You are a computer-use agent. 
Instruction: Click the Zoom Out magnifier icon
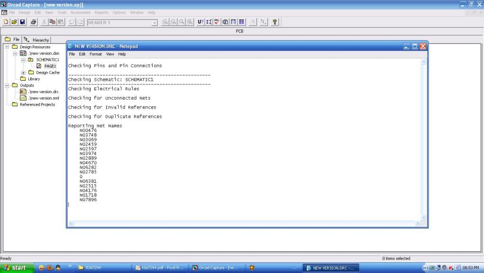[173, 22]
